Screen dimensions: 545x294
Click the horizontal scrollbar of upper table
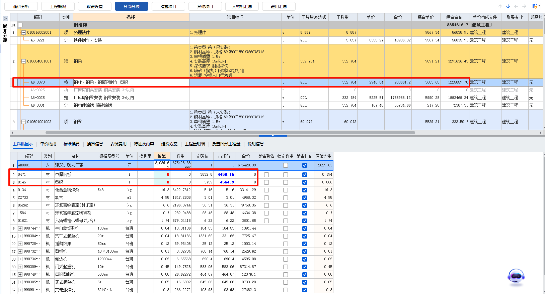pyautogui.click(x=231, y=133)
